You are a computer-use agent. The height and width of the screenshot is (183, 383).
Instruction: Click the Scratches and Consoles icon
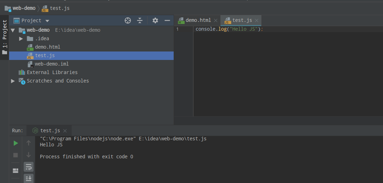pos(22,81)
